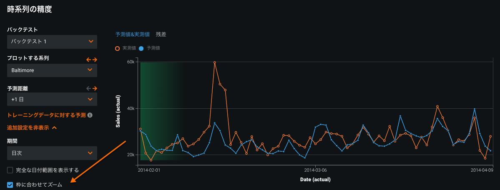Select the 予測値&実測値 tab
The image size is (500, 190).
(132, 34)
